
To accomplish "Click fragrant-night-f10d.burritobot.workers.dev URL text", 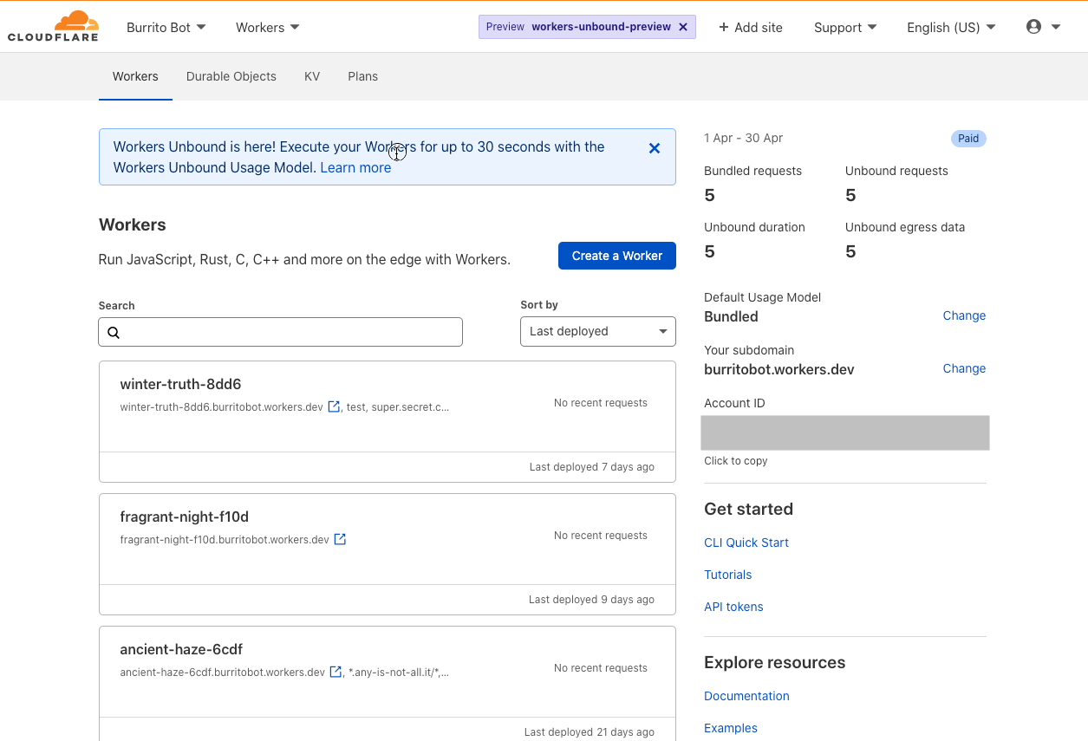I will point(225,539).
